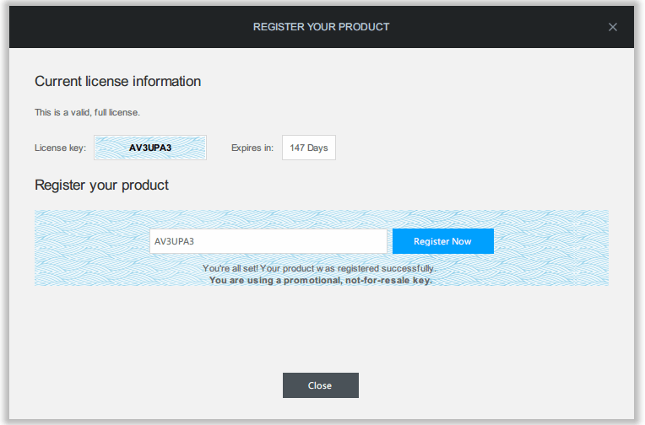Select the bold AV3UPA3 license key display
Viewport: 645px width, 425px height.
[150, 148]
